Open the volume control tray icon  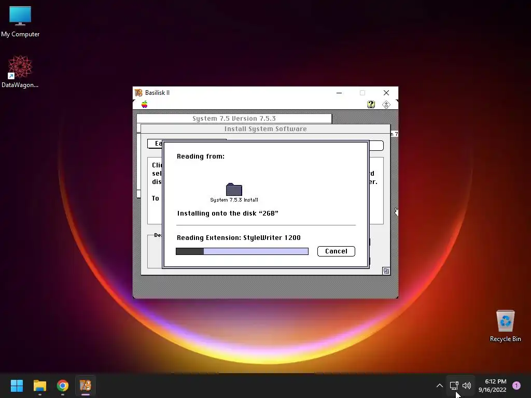pyautogui.click(x=467, y=386)
